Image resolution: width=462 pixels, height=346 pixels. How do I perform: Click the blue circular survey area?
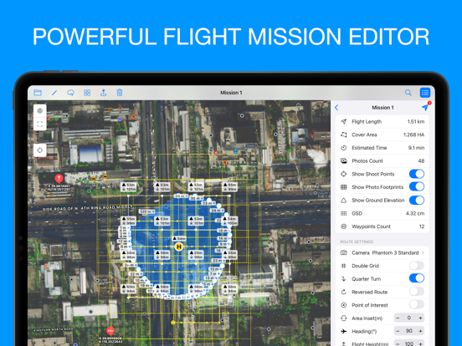[x=180, y=247]
